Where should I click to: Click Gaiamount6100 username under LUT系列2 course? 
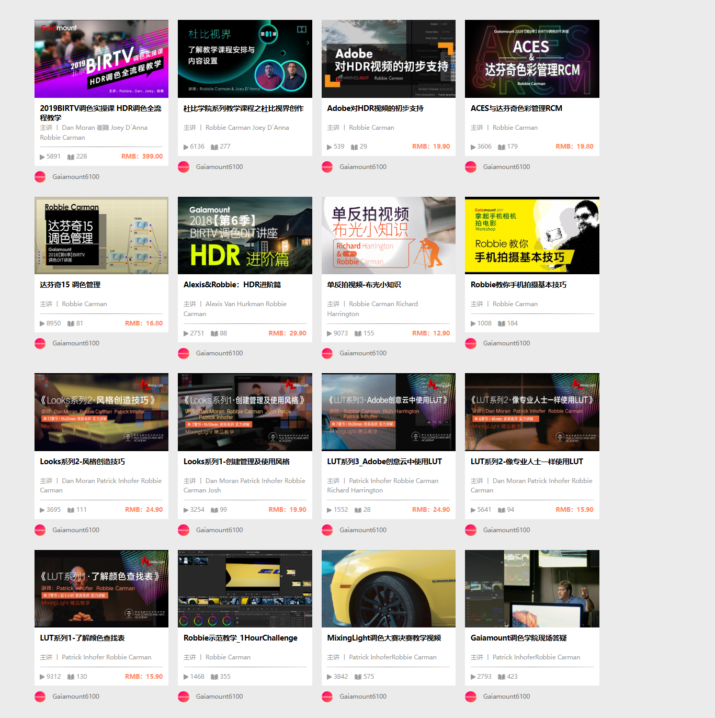click(x=506, y=530)
